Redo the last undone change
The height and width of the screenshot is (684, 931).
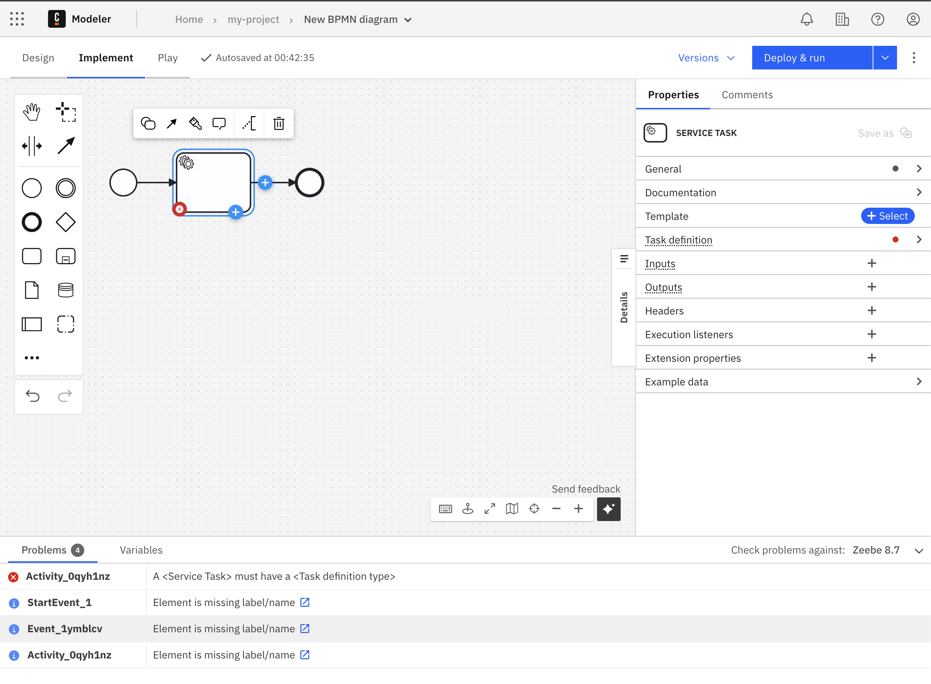(x=65, y=396)
